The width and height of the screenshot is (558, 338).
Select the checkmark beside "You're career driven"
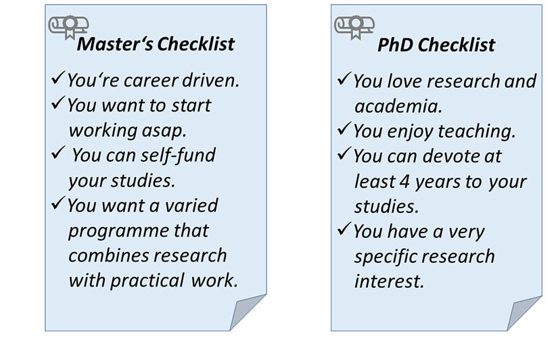click(x=58, y=78)
